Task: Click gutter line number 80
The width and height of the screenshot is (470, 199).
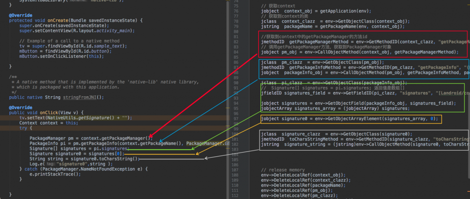Action: point(235,31)
